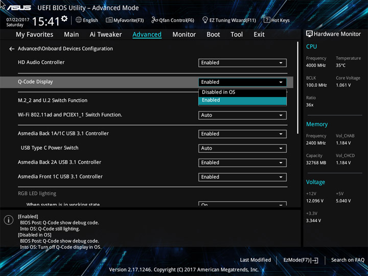The image size is (368, 276).
Task: Click Ratio value 36x
Action: coord(310,105)
